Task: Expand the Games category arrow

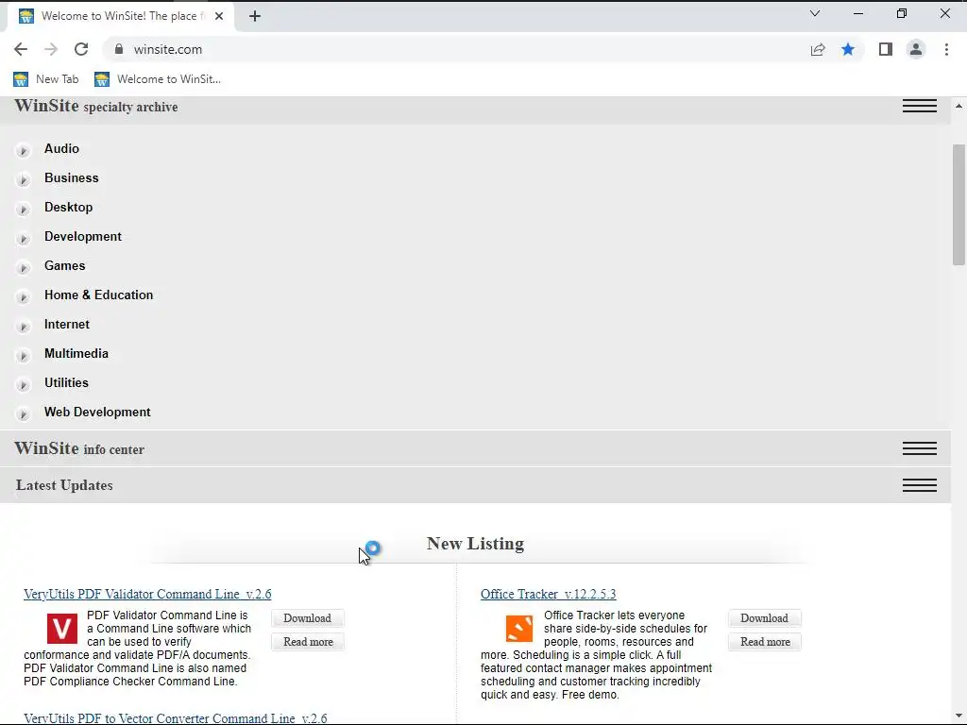Action: pos(23,267)
